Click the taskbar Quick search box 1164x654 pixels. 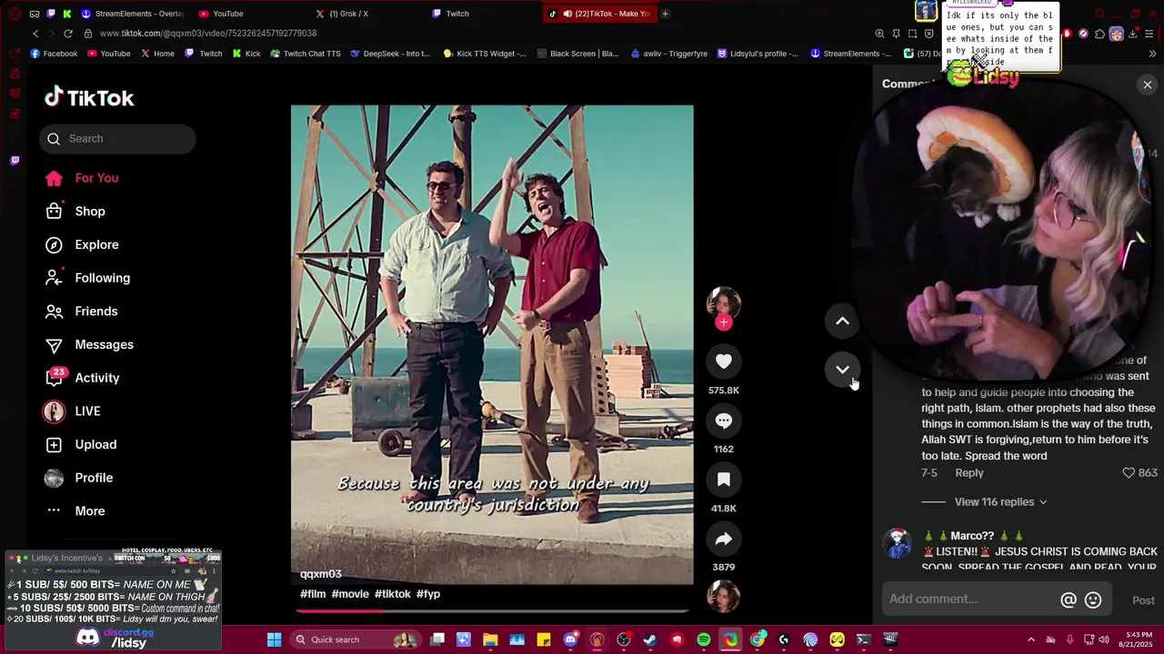coord(355,639)
